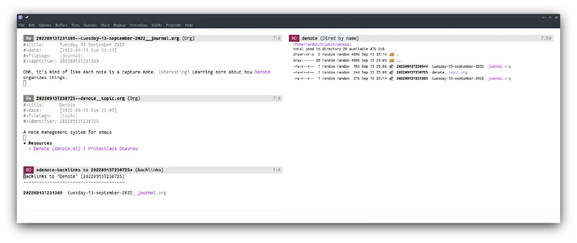The image size is (577, 243).
Task: Click the "#+filetags: :topic:" line
Action: pyautogui.click(x=50, y=116)
